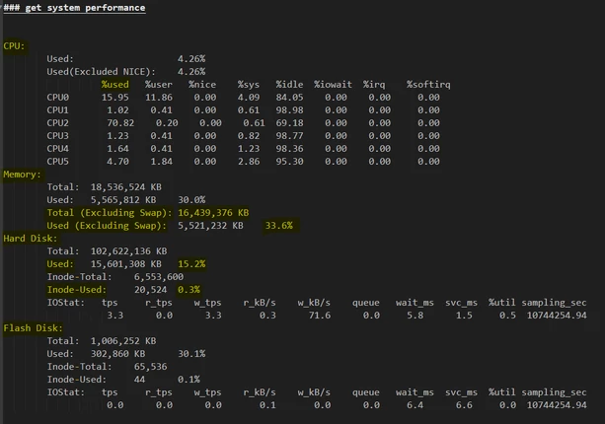
Task: Click hard disk wait_ms value 5.8
Action: click(x=416, y=316)
